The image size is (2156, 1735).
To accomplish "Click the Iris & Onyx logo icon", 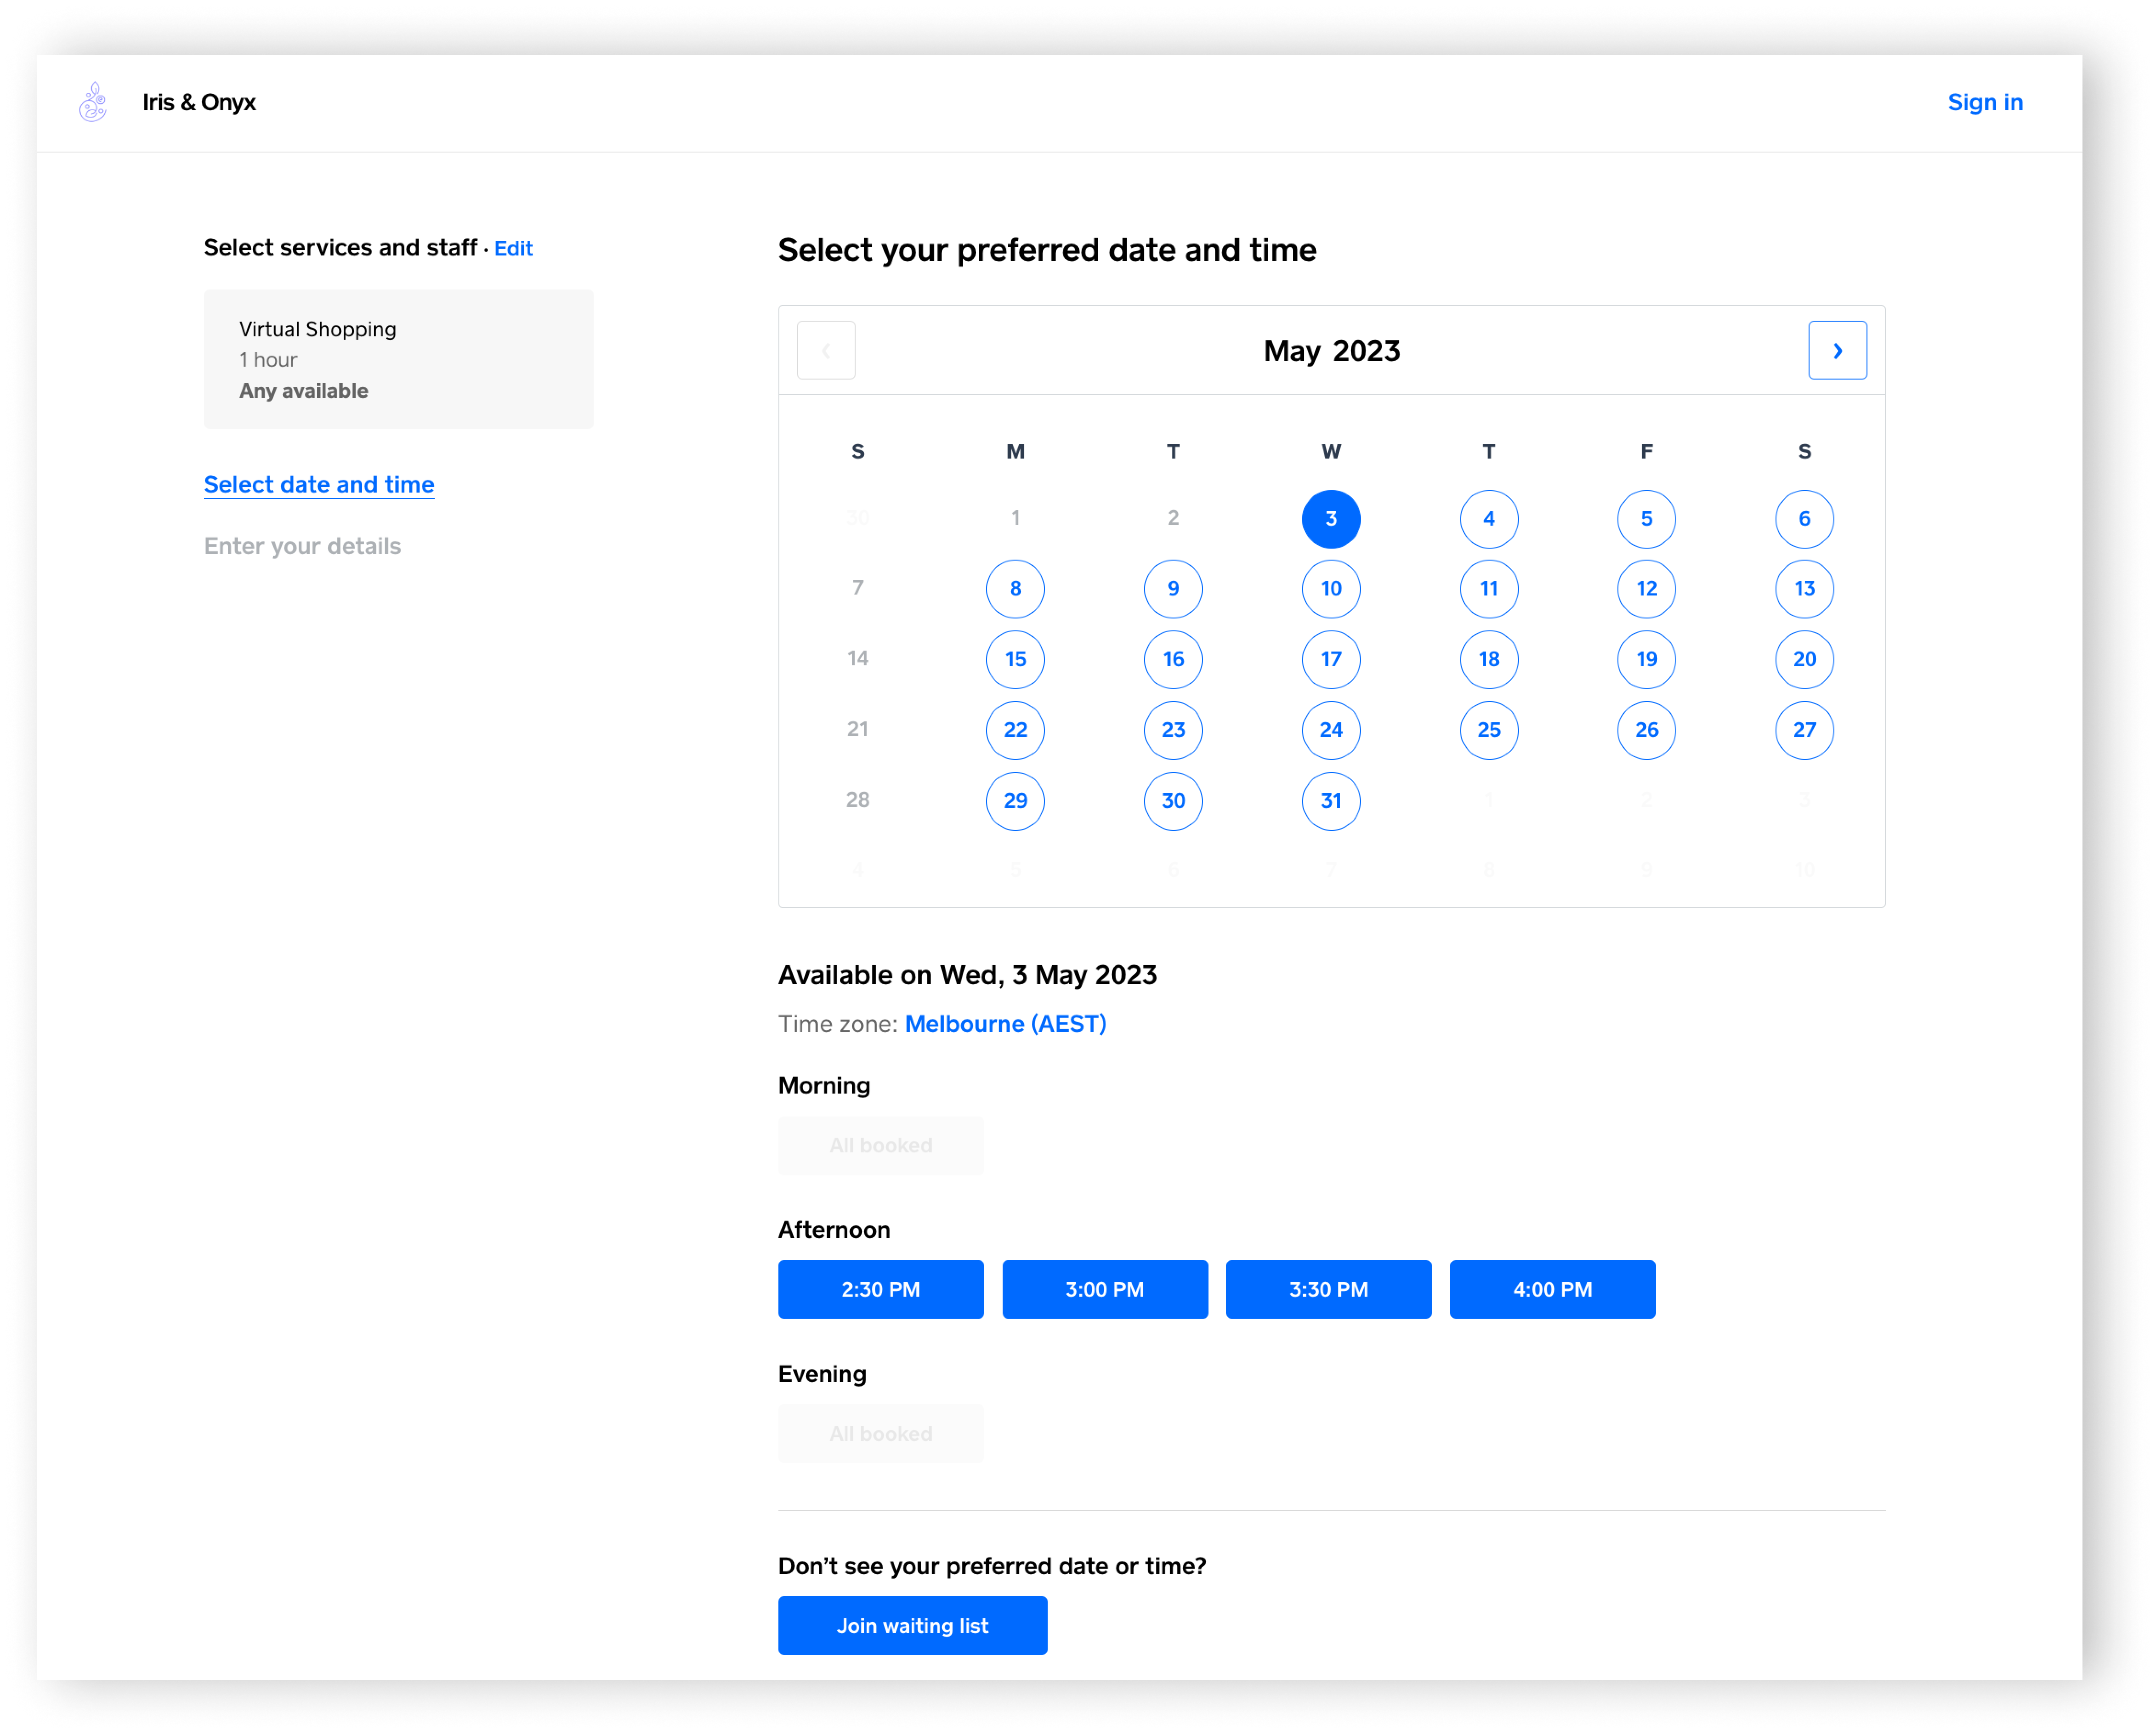I will pyautogui.click(x=93, y=102).
